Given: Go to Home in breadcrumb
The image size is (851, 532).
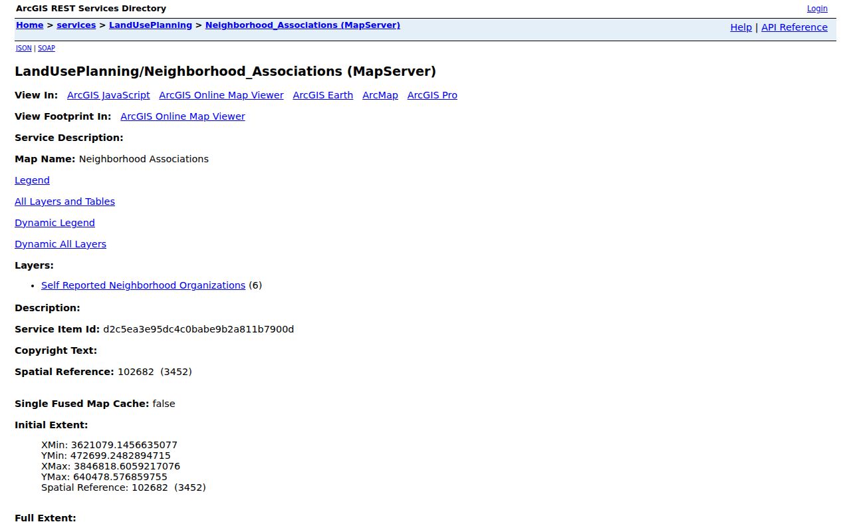Looking at the screenshot, I should click(x=30, y=25).
